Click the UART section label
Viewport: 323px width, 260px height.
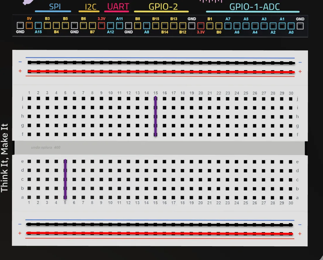coord(118,7)
